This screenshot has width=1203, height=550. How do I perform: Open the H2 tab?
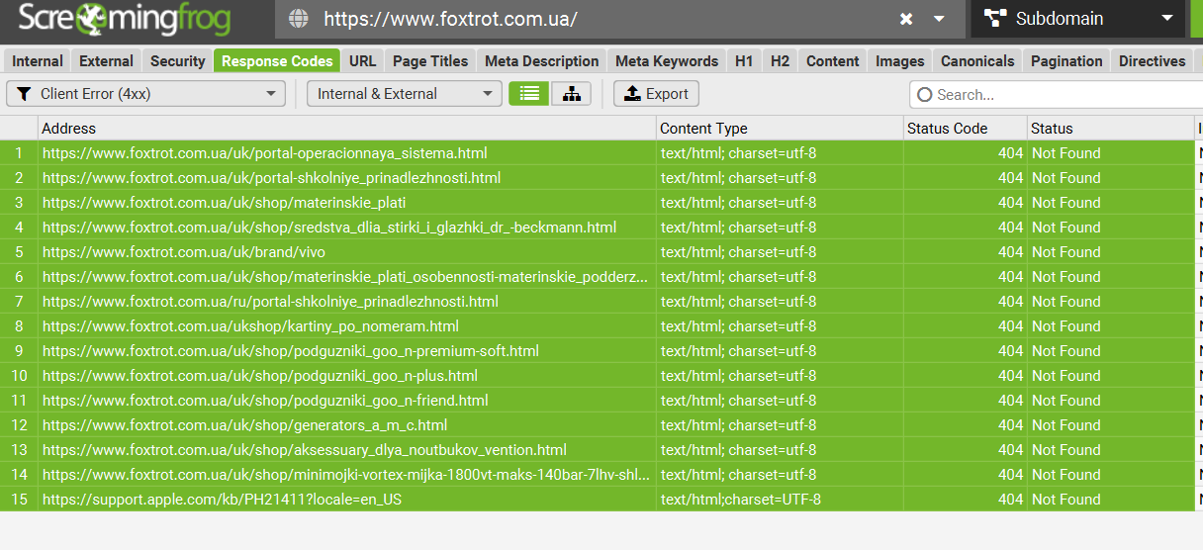tap(780, 60)
